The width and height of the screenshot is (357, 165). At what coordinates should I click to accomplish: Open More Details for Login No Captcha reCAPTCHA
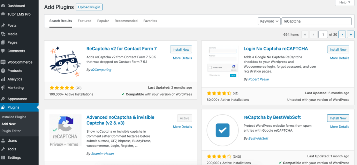tap(340, 58)
